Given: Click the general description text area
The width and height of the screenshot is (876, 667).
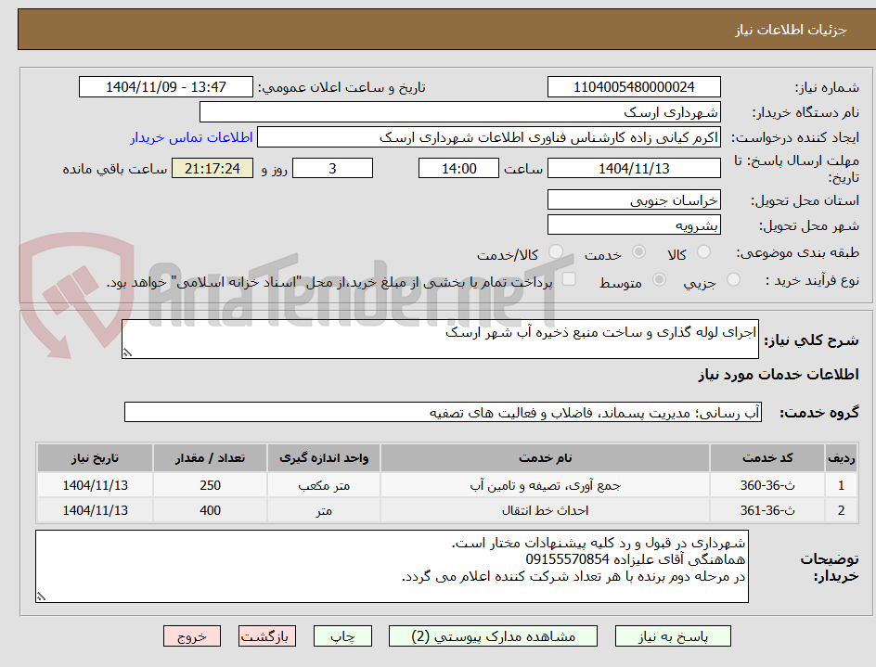Looking at the screenshot, I should 440,340.
